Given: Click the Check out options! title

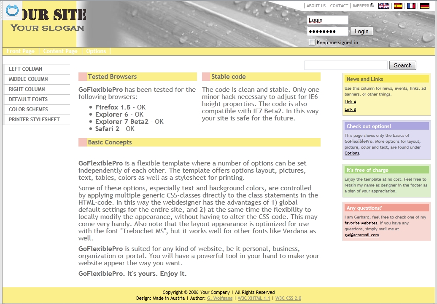Looking at the screenshot, I should [x=369, y=126].
